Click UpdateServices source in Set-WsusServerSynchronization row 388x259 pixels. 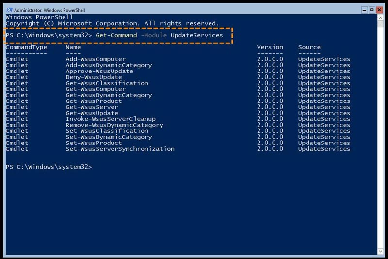click(x=324, y=149)
